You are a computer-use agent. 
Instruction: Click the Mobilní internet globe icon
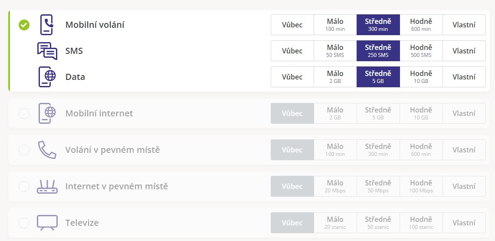(47, 113)
